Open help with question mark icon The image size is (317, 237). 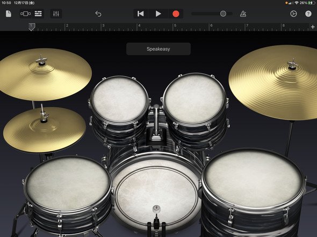point(308,14)
